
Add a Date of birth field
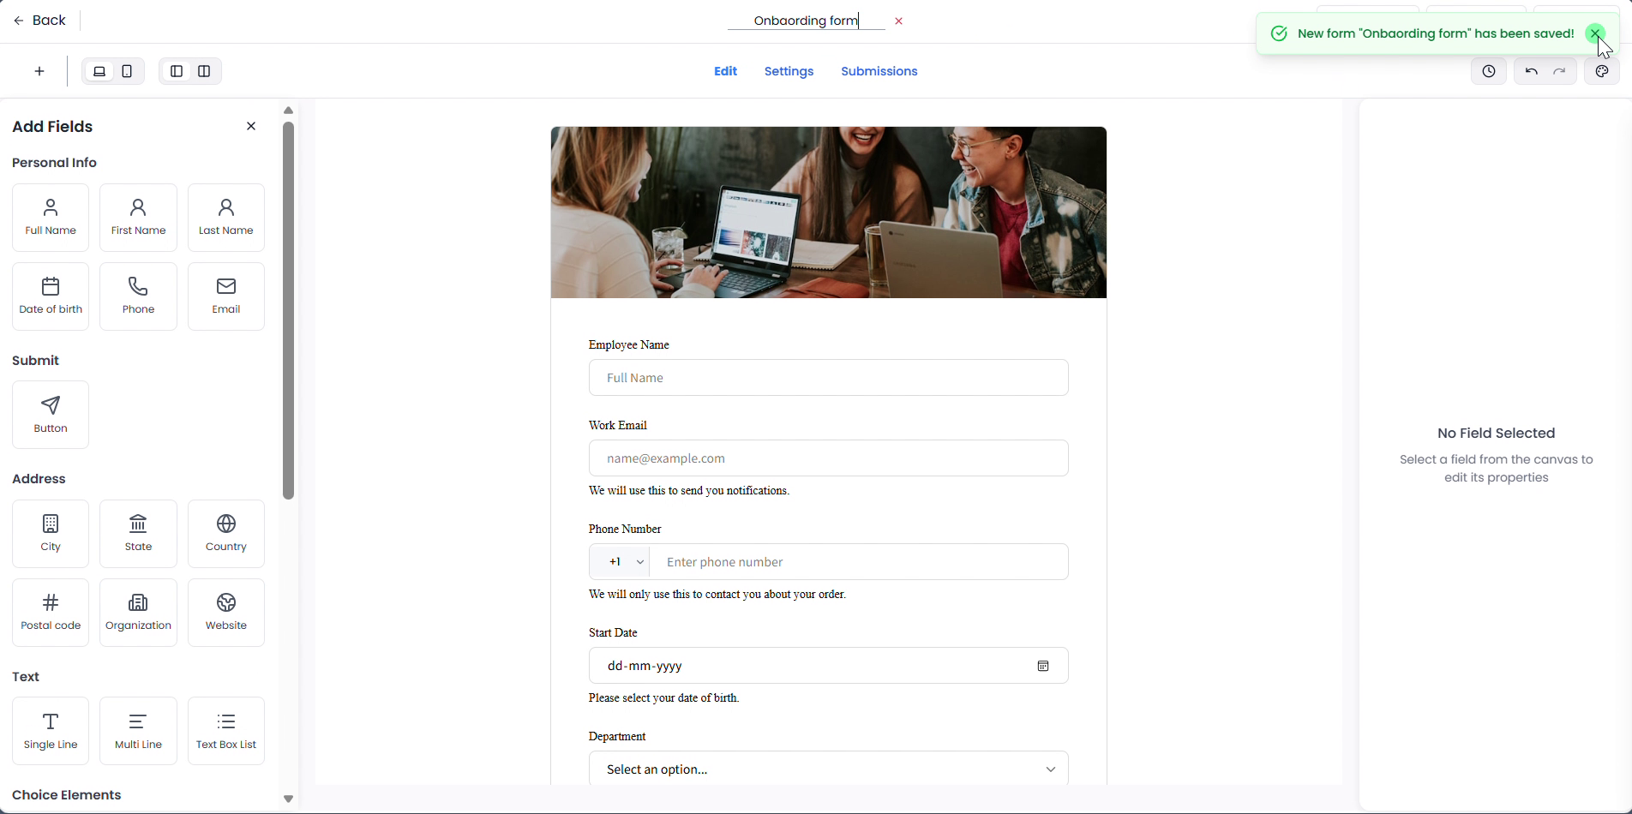point(51,296)
